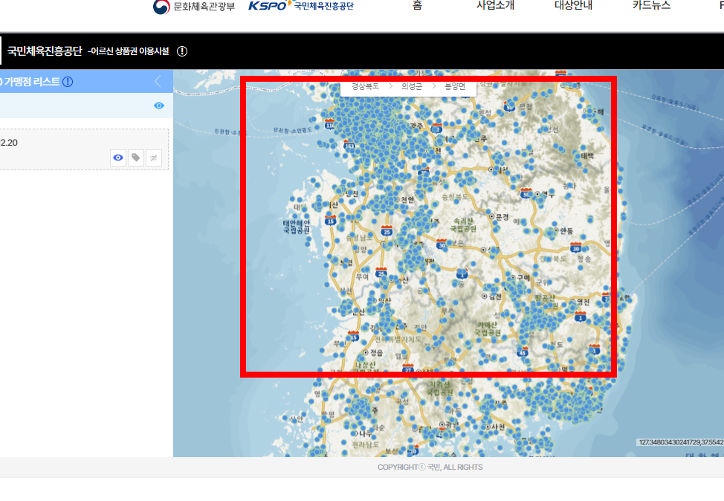Click the 구미 city label on map
Viewport: 724px width, 501px height.
click(523, 277)
